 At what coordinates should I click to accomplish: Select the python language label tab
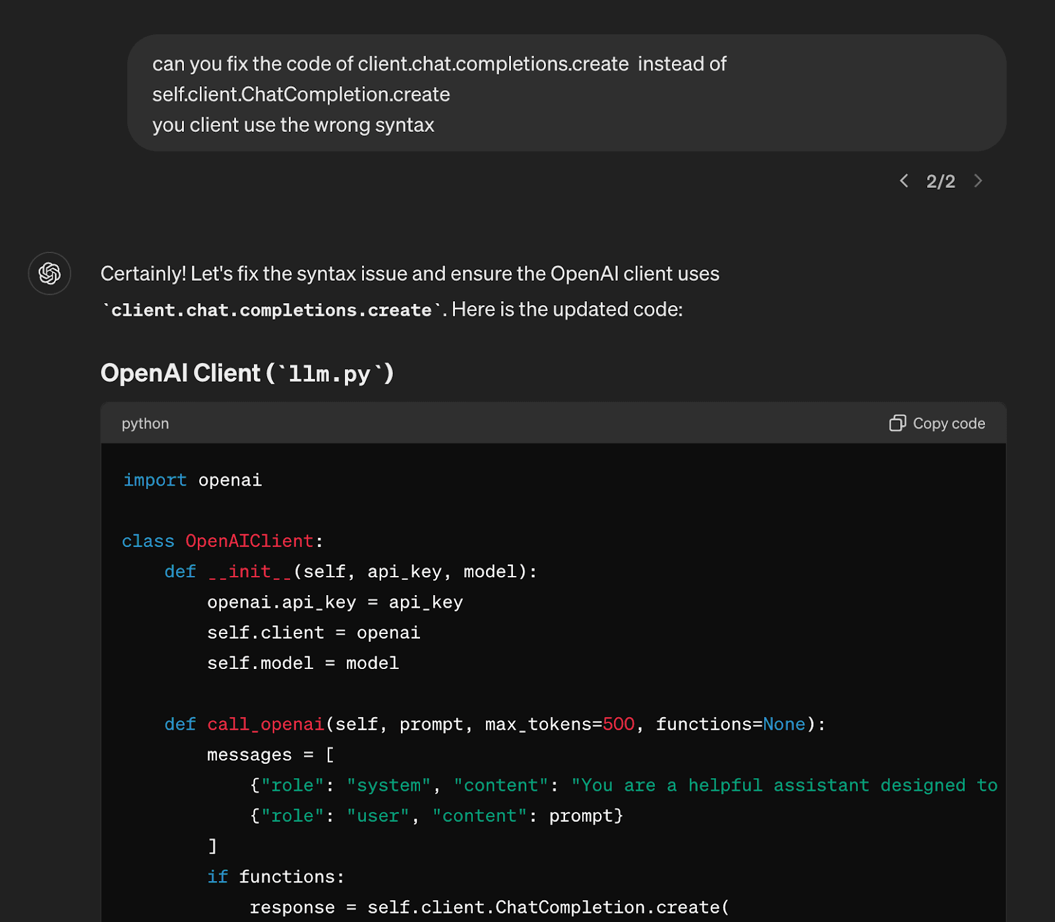(145, 423)
